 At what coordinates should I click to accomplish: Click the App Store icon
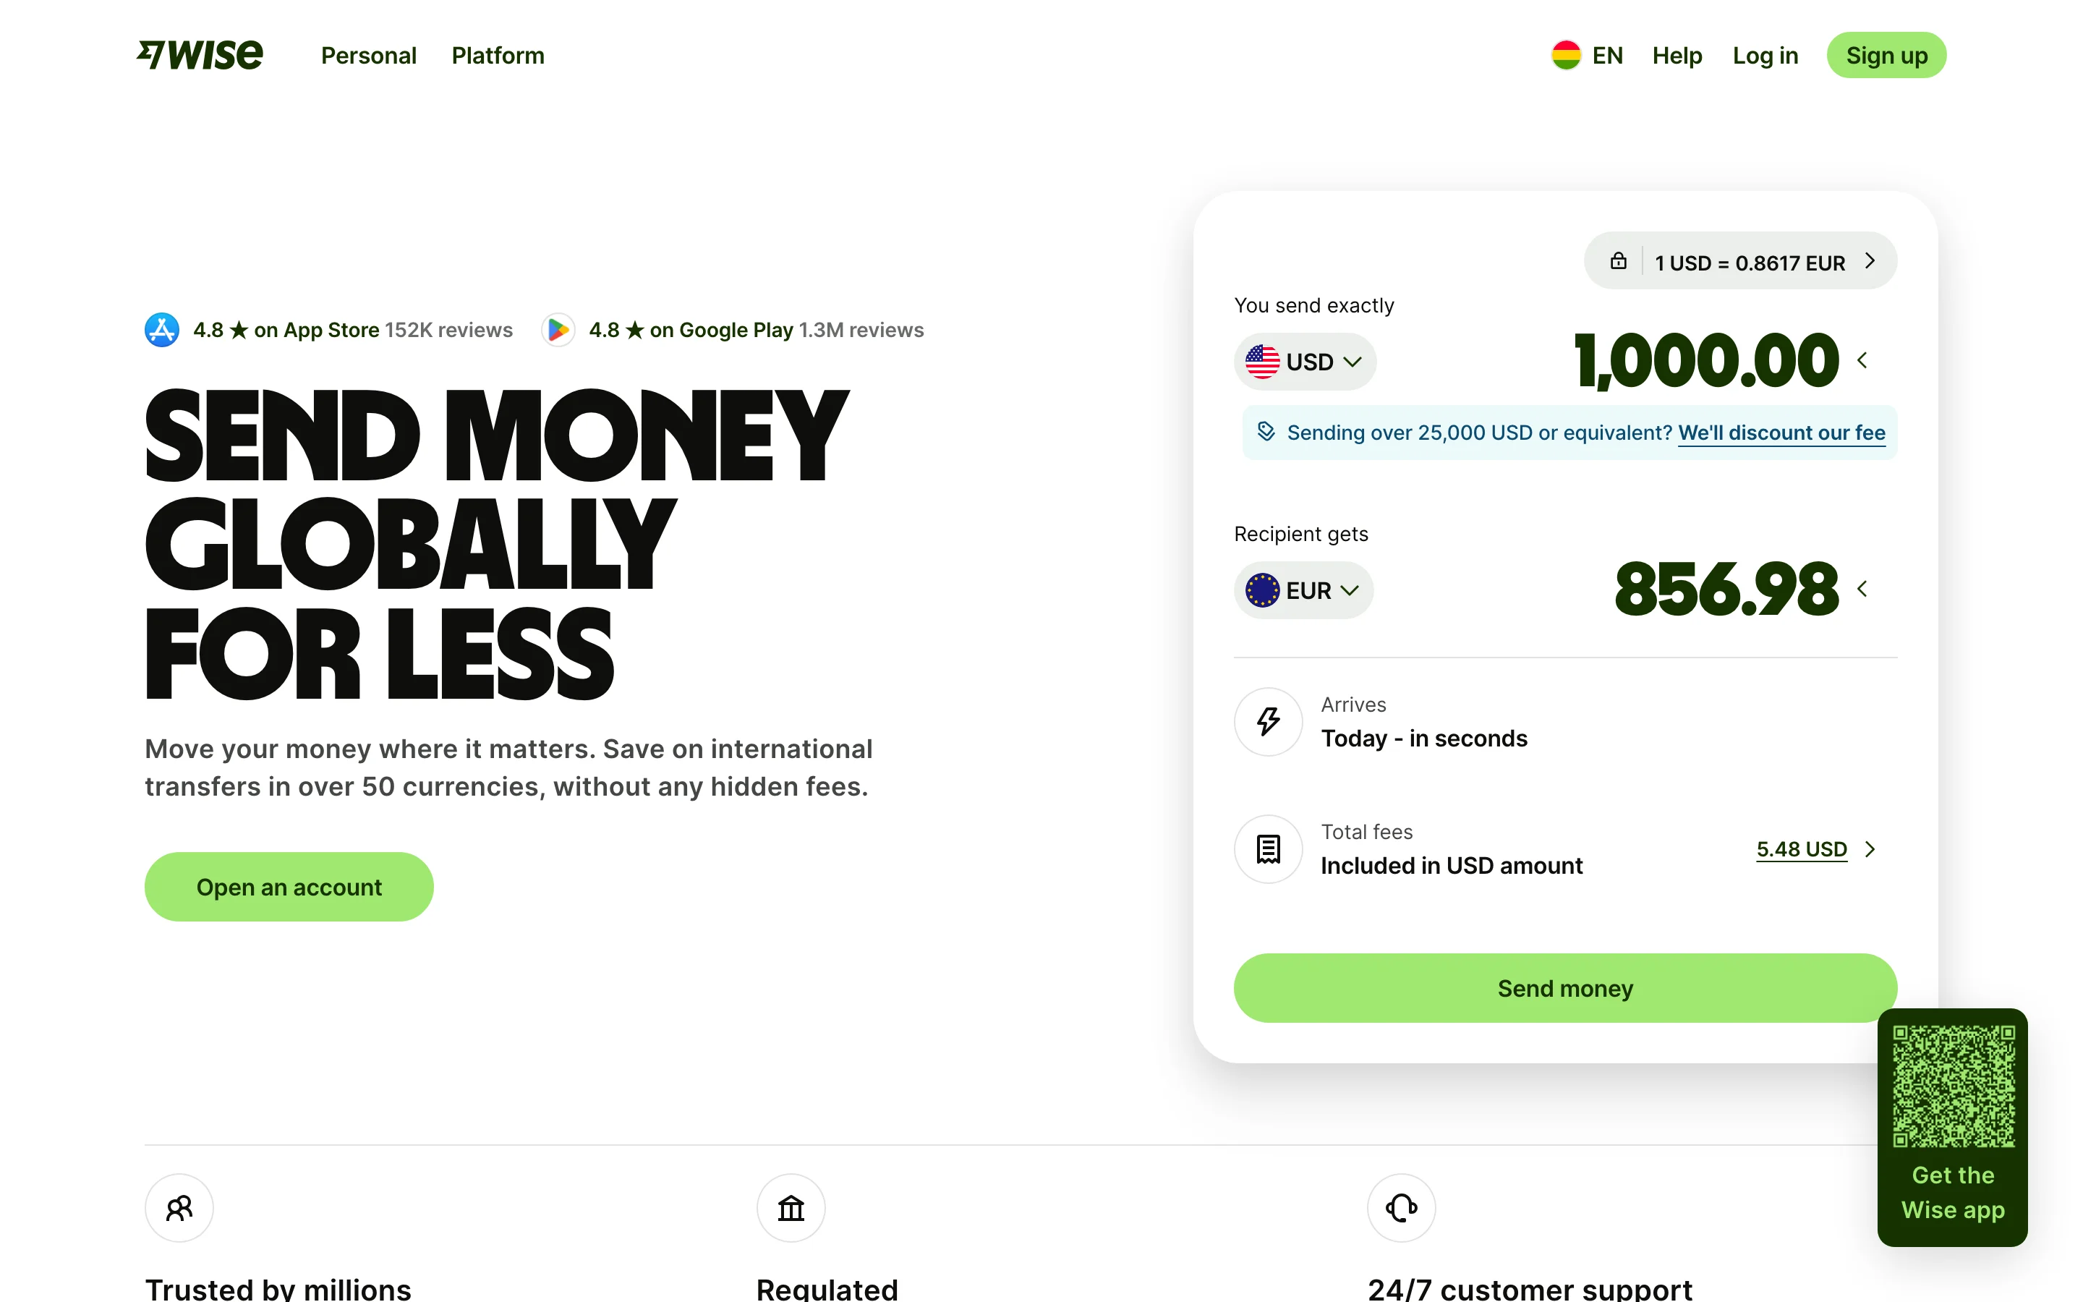click(x=162, y=330)
